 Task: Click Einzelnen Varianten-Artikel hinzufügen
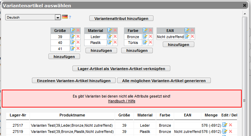pyautogui.click(x=74, y=81)
